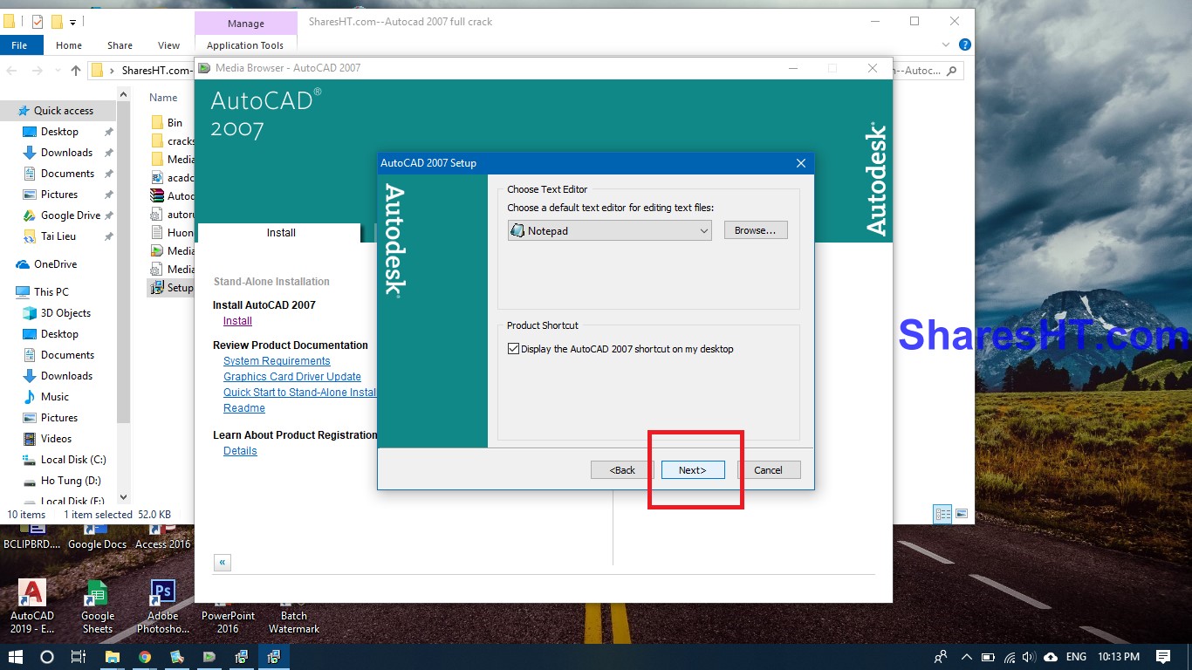Open the Notepad text editor dropdown
This screenshot has height=670, width=1192.
click(x=610, y=231)
